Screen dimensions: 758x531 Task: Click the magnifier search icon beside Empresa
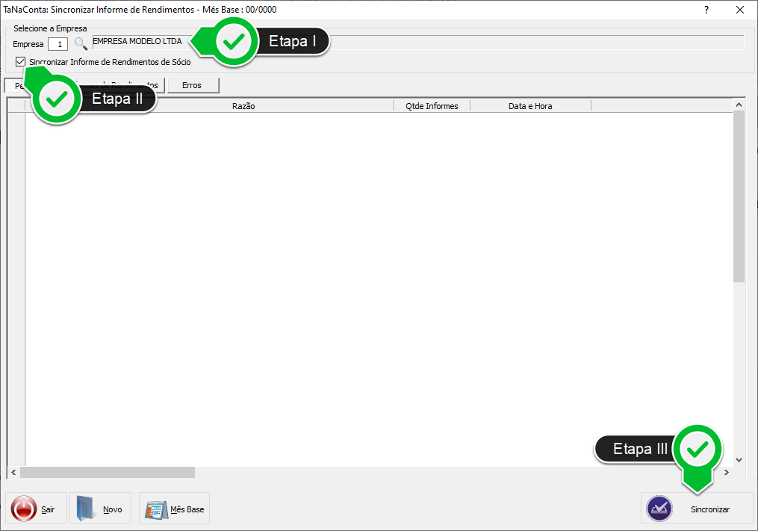point(81,44)
